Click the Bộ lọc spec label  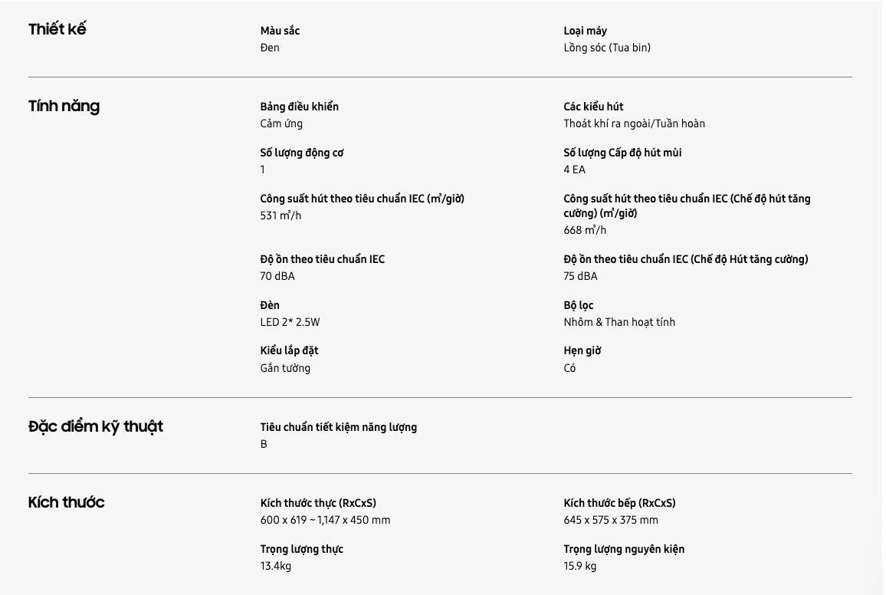[578, 305]
